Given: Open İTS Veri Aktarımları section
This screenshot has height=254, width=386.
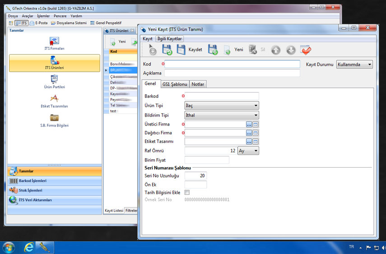Looking at the screenshot, I should pyautogui.click(x=55, y=200).
